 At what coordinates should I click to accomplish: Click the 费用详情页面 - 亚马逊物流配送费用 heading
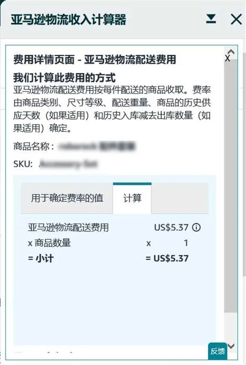[94, 60]
